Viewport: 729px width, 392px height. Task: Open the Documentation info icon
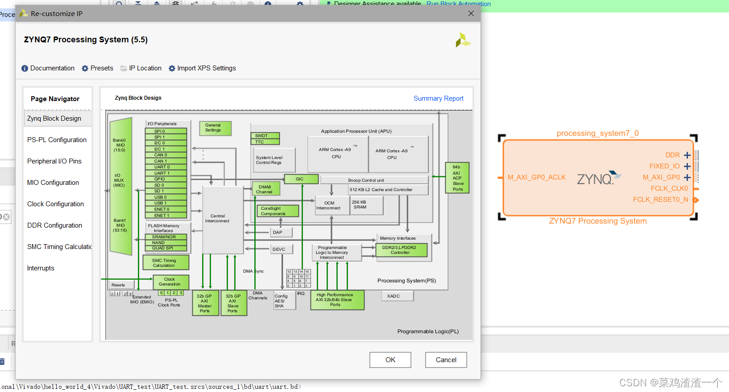[x=25, y=69]
